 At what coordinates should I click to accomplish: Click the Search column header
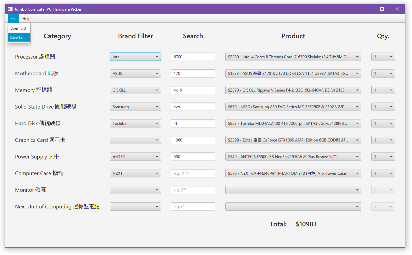click(193, 36)
